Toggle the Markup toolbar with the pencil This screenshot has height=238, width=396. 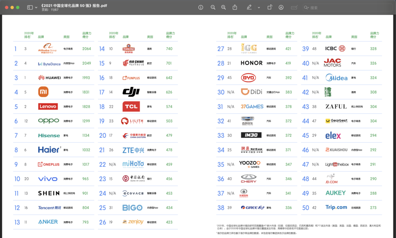pos(250,7)
